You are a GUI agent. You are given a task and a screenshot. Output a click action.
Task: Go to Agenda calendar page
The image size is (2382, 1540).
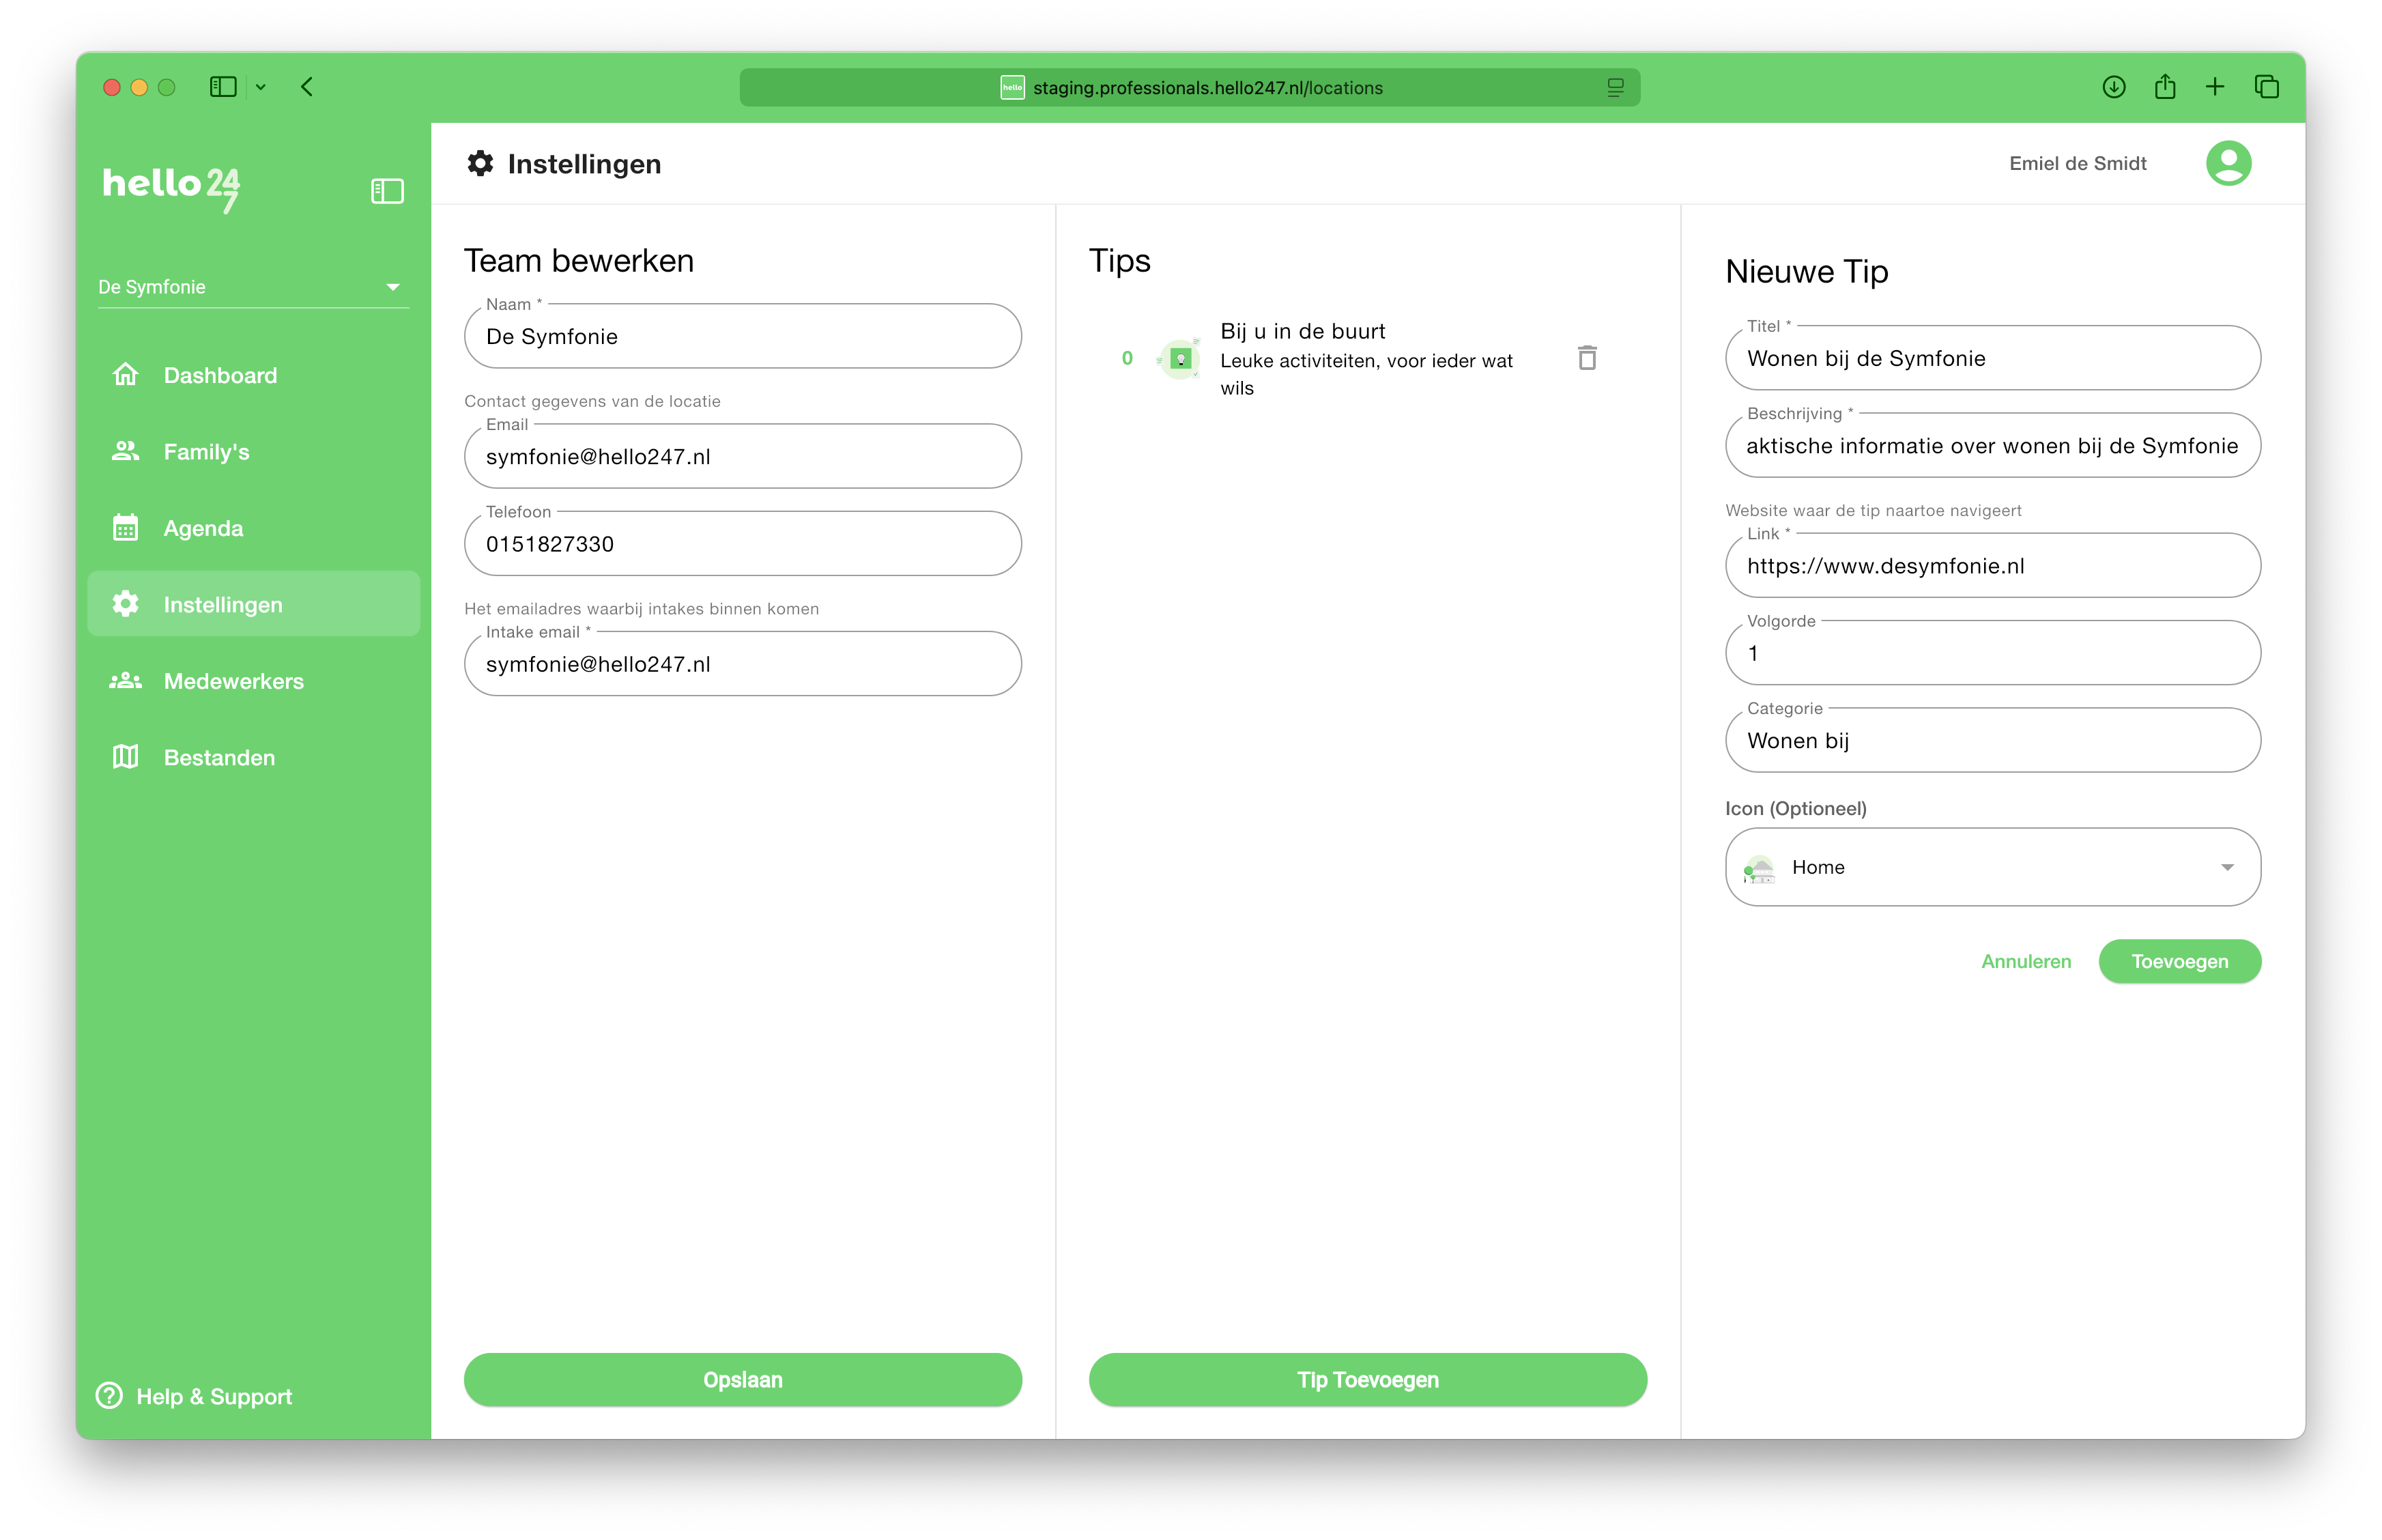pyautogui.click(x=203, y=528)
